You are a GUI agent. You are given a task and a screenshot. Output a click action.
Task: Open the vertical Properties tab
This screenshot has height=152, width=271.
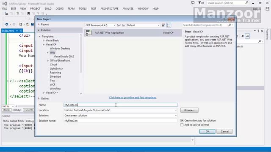click(x=267, y=34)
